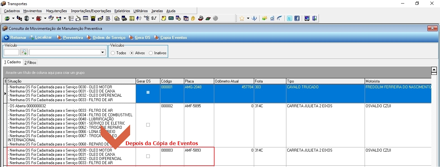
Task: Sort by the Placa column header
Action: tap(199, 81)
